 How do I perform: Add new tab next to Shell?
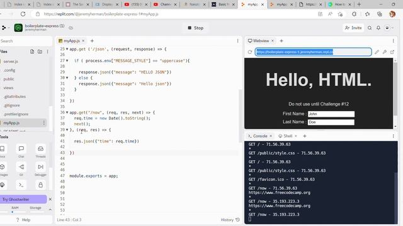[305, 136]
